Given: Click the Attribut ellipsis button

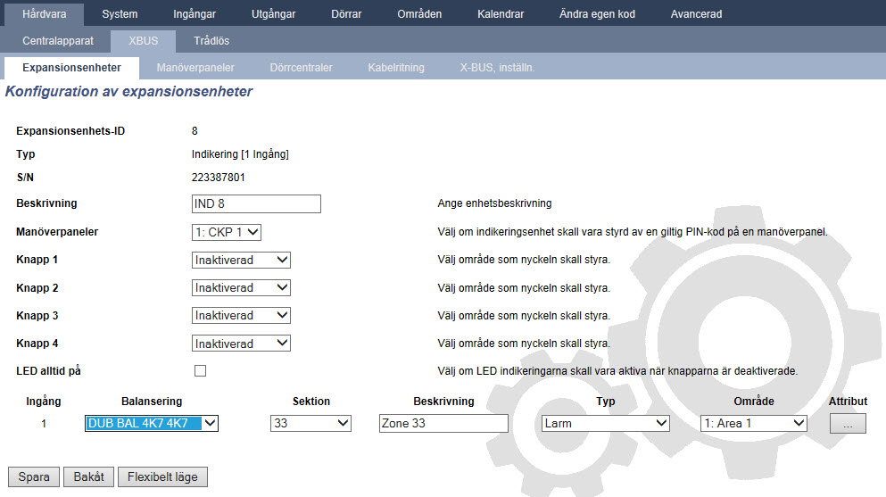Looking at the screenshot, I should [x=848, y=424].
